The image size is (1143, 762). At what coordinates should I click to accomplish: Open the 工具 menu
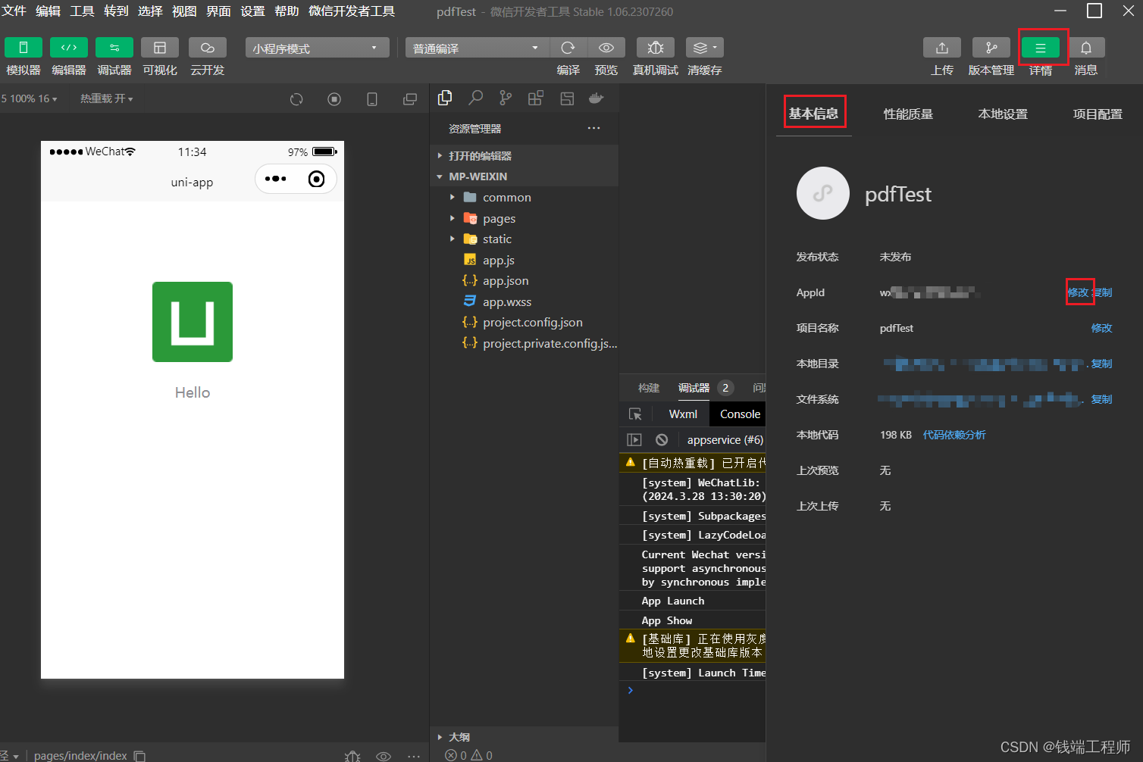coord(82,11)
